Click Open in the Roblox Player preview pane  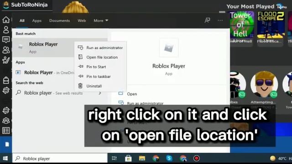pyautogui.click(x=132, y=94)
